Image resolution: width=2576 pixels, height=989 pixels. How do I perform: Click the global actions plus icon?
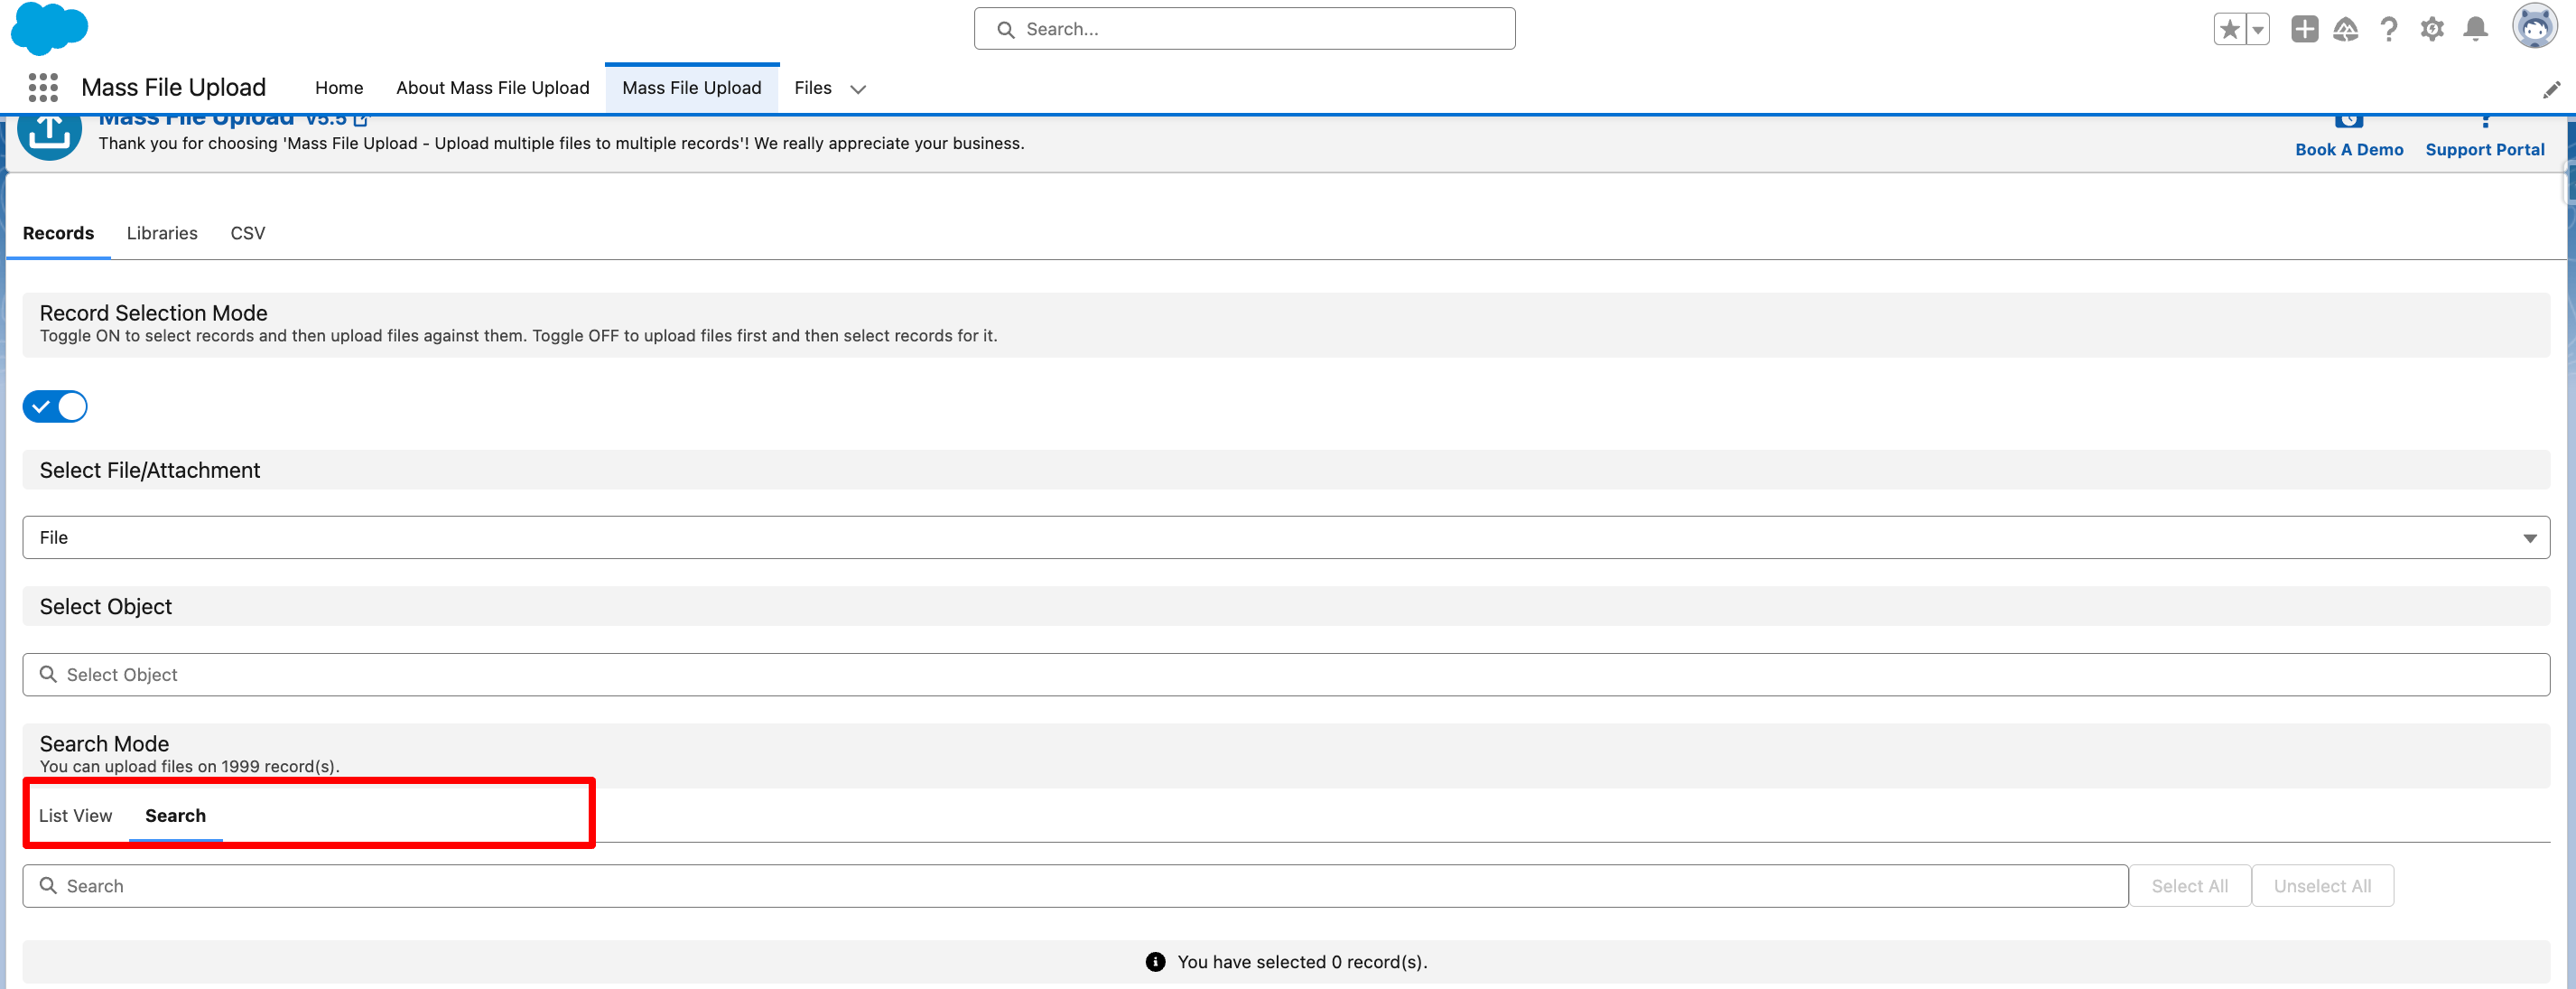click(x=2304, y=29)
